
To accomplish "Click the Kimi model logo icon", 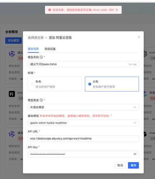I will (12, 94).
